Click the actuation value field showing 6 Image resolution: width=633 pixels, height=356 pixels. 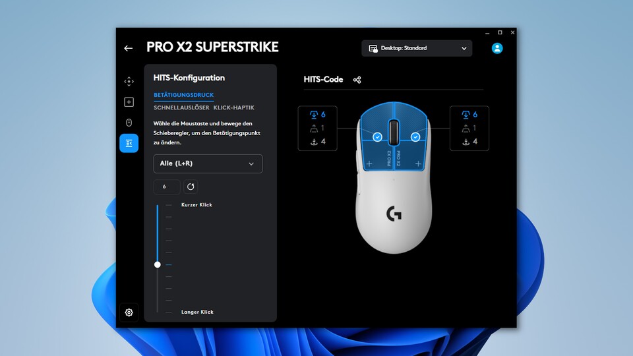point(167,187)
